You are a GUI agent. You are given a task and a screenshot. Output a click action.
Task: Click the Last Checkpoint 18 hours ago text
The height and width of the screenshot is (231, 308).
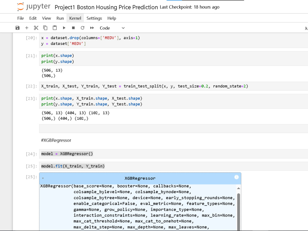tap(189, 7)
